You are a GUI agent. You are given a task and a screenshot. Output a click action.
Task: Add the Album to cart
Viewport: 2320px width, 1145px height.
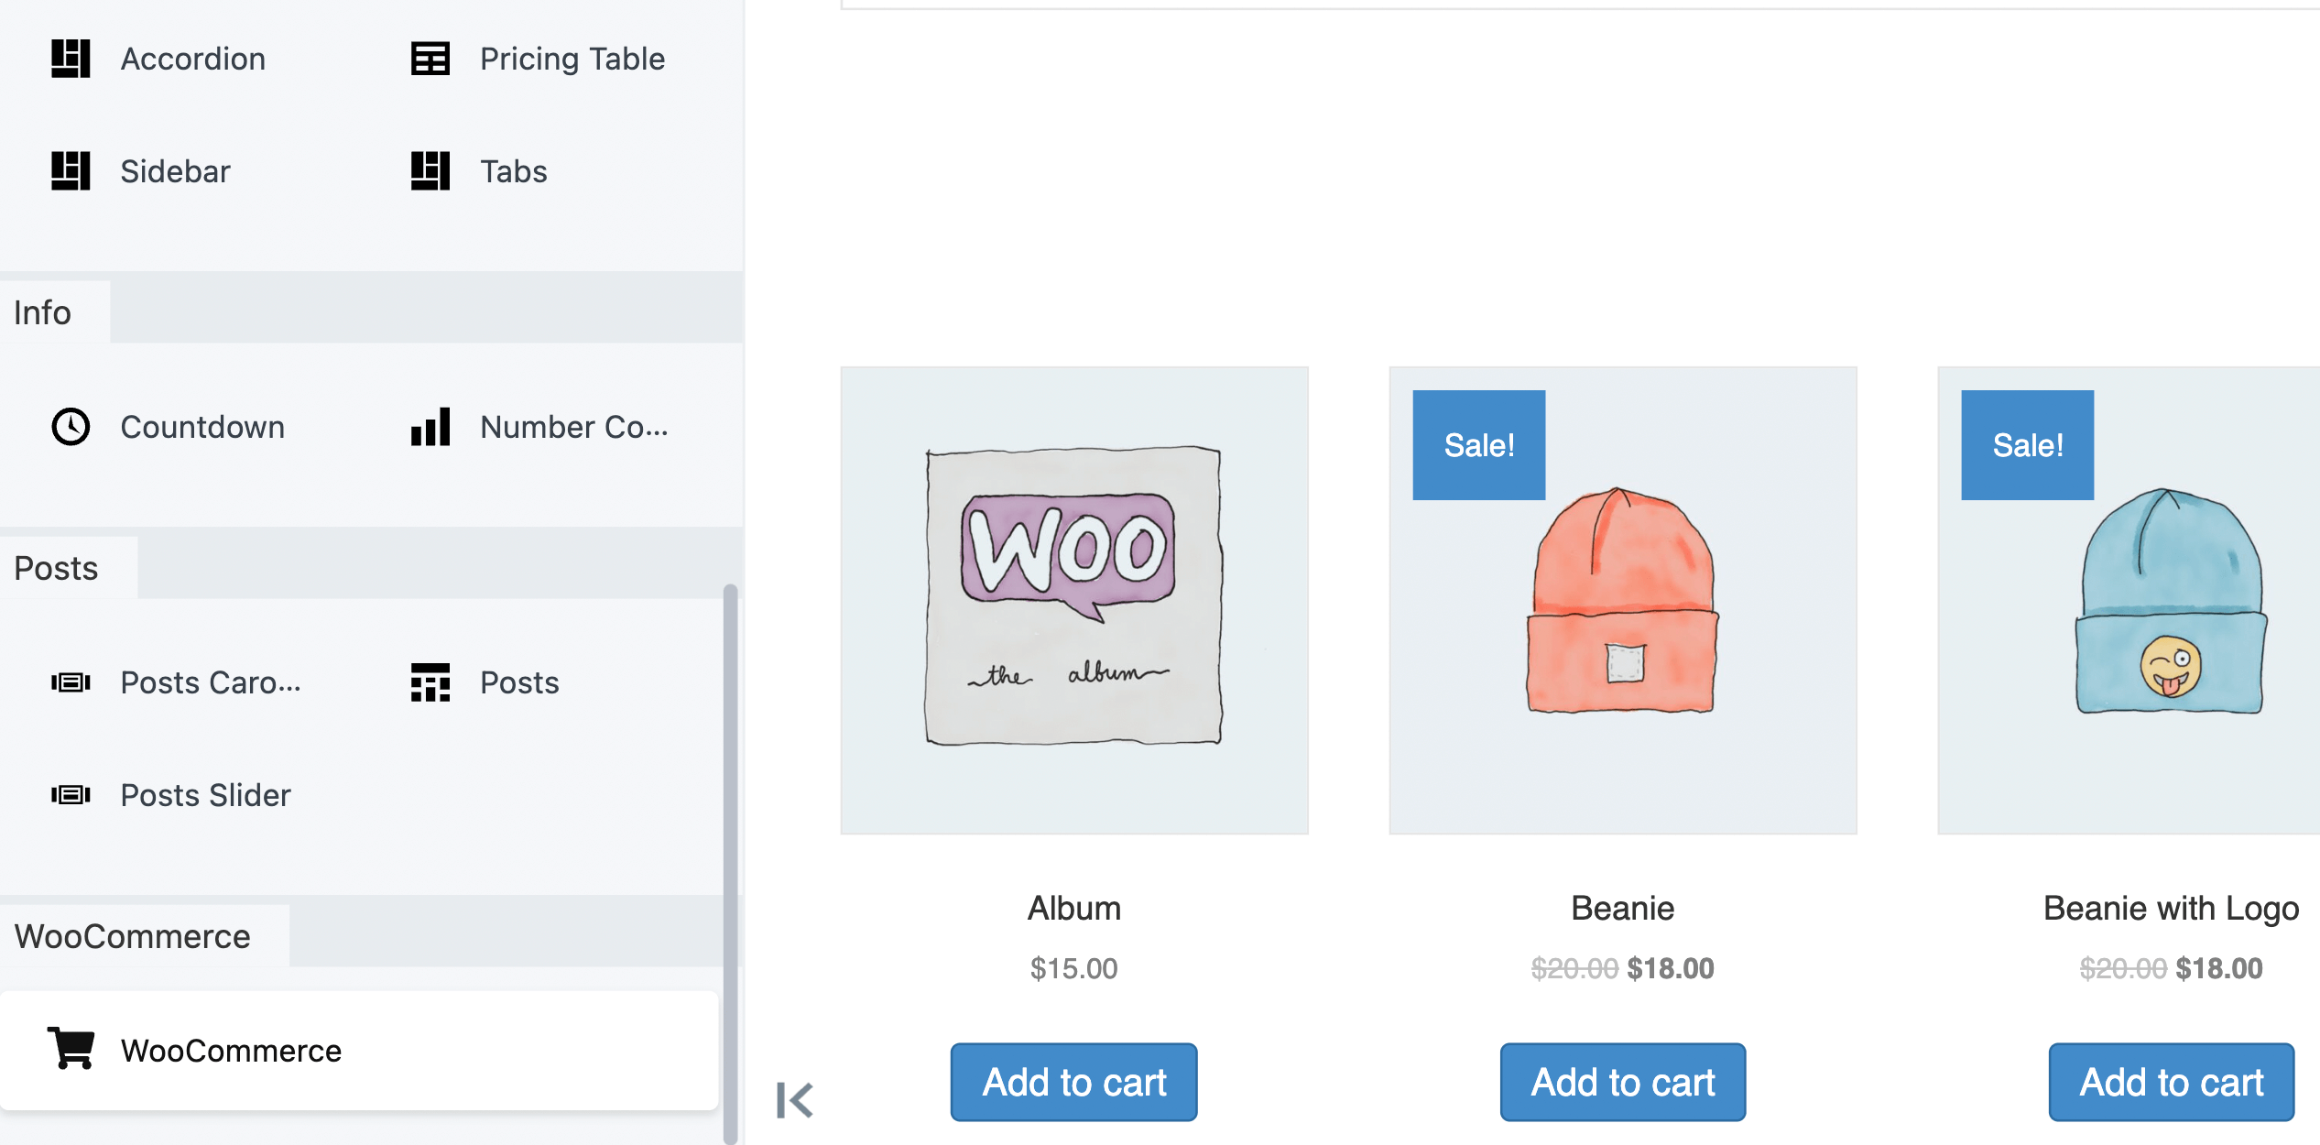pyautogui.click(x=1073, y=1082)
